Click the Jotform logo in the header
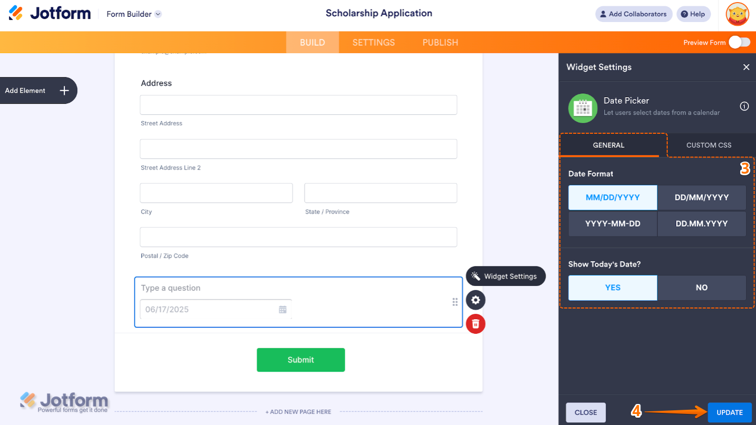756x425 pixels. click(50, 14)
